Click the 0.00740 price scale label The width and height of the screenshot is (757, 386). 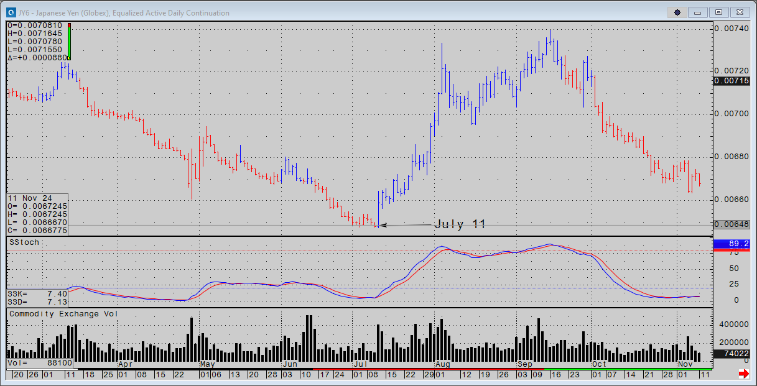tap(732, 28)
